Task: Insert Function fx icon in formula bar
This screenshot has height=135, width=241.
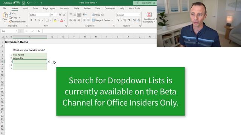Action: tap(39, 31)
